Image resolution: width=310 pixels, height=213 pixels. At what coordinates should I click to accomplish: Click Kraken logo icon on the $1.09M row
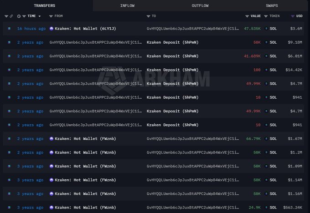(x=52, y=166)
